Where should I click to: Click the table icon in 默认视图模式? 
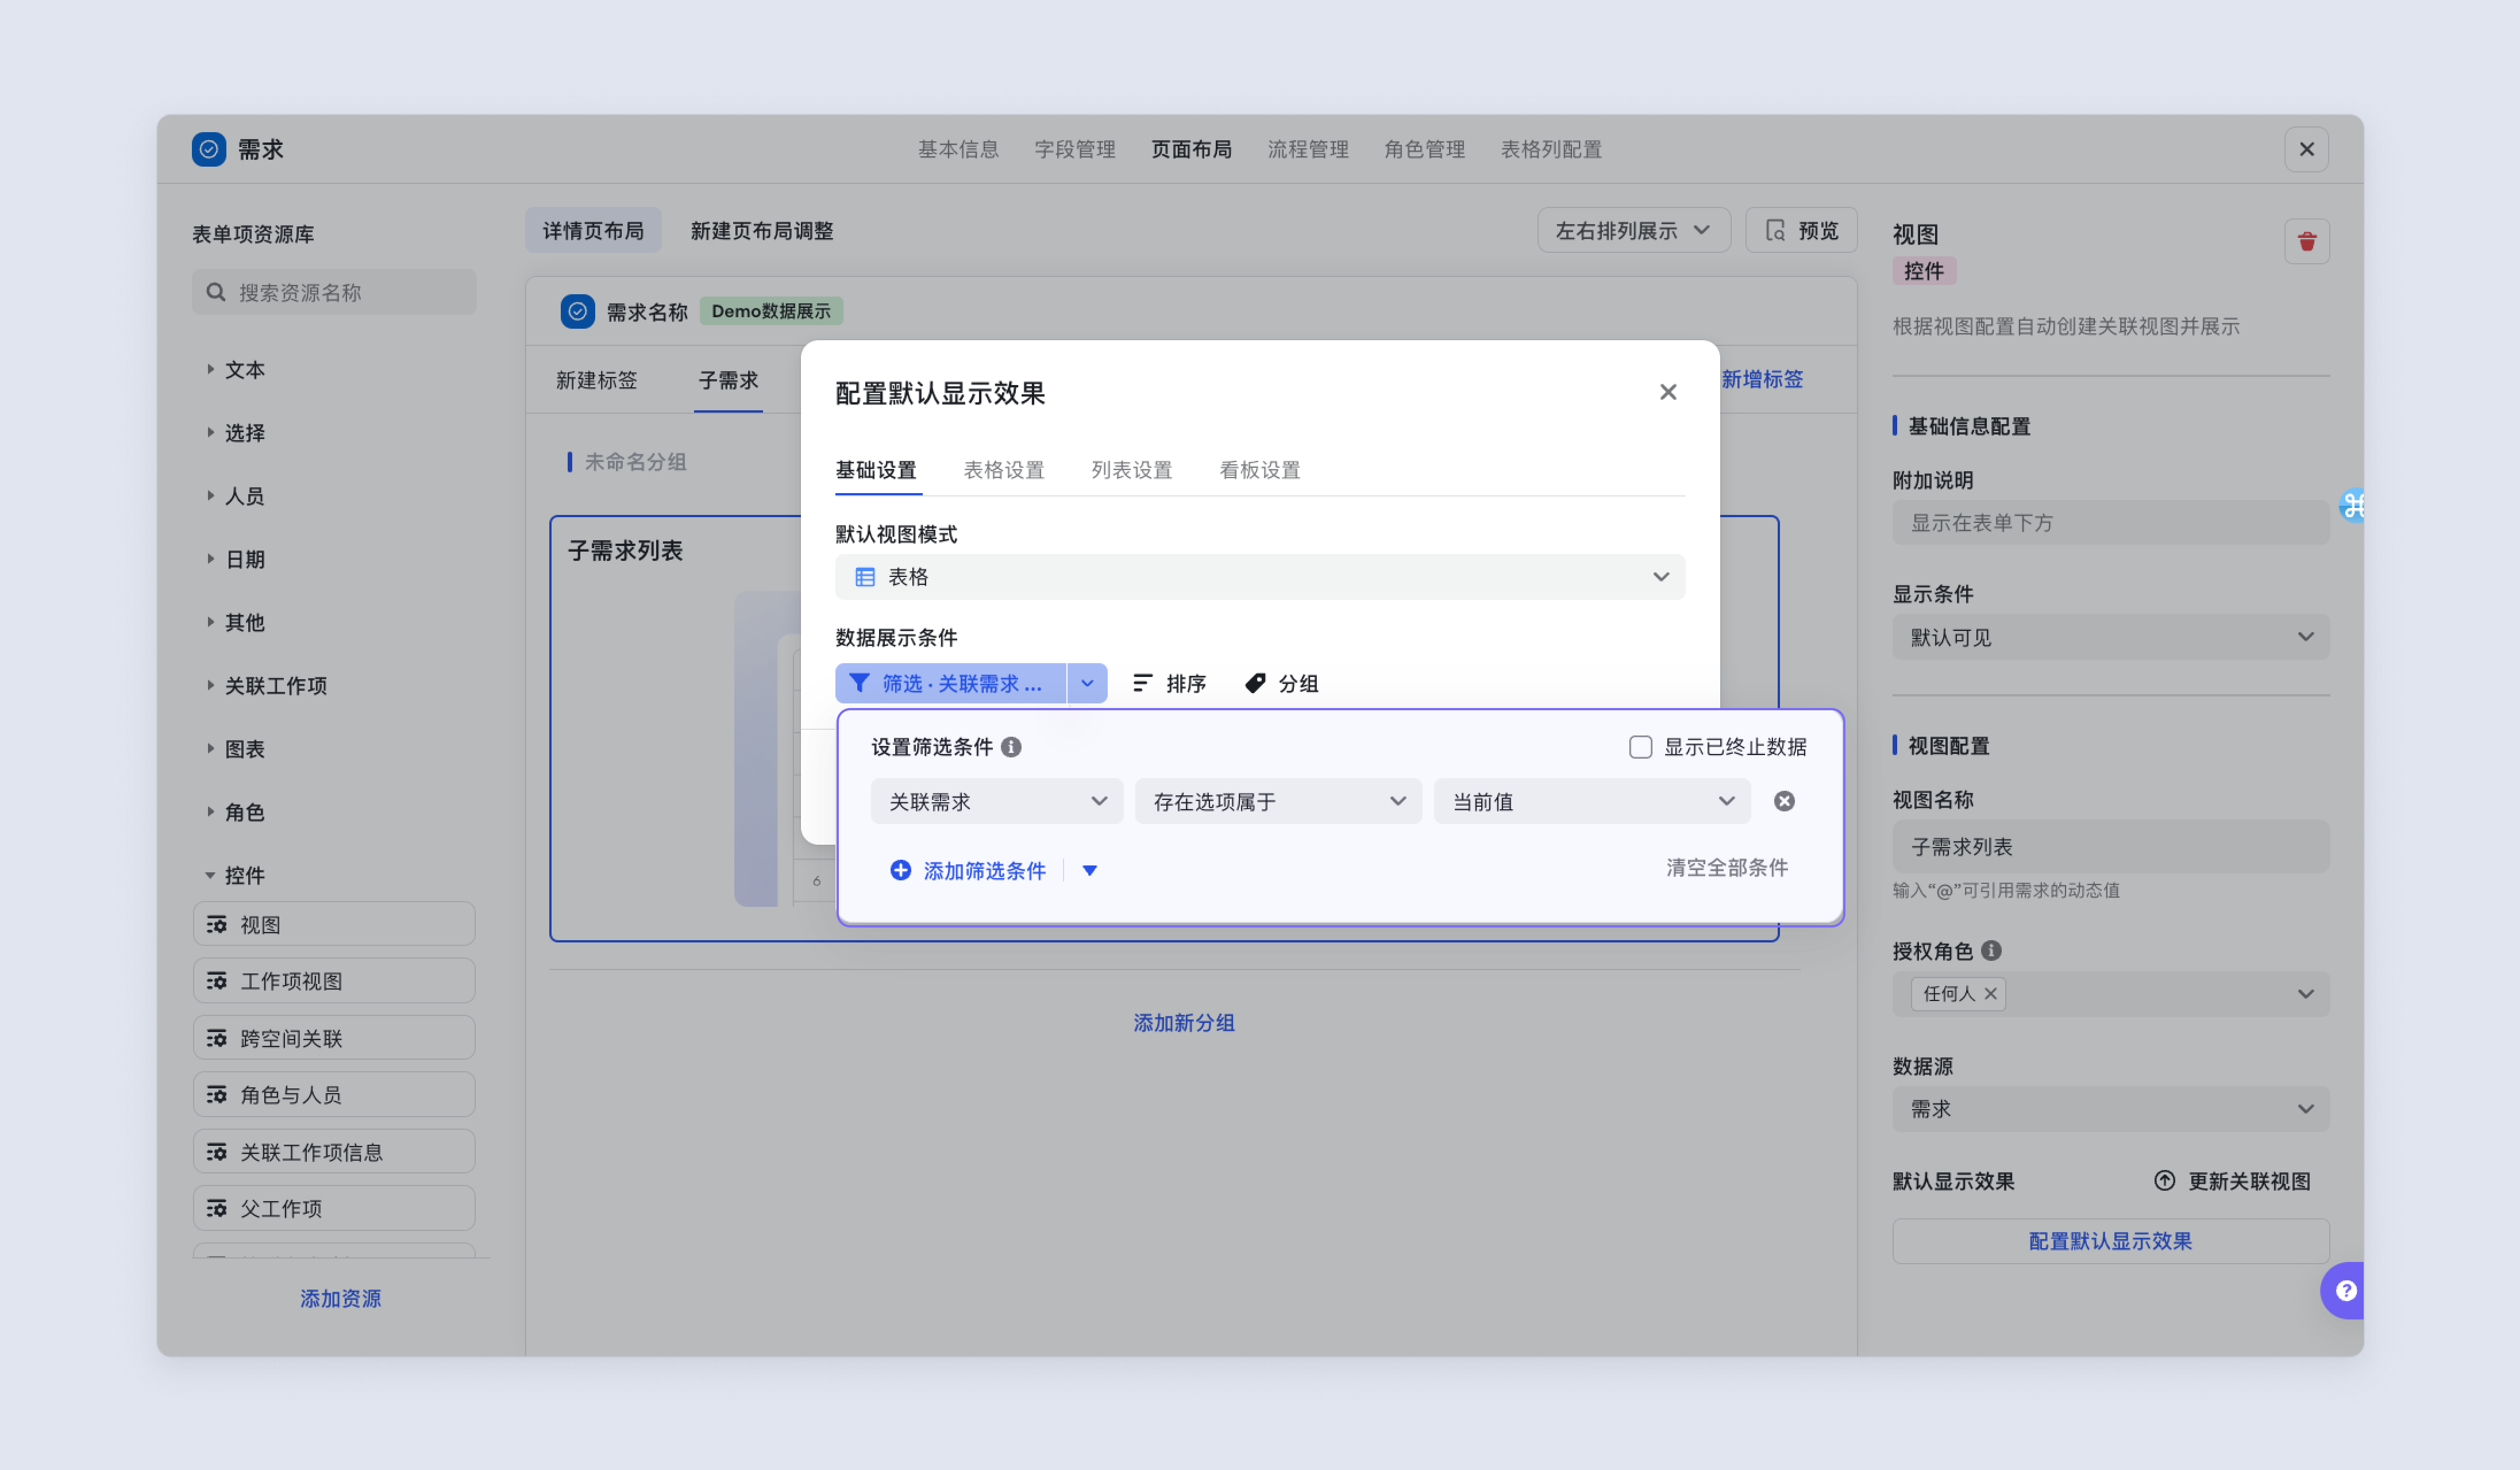click(865, 577)
